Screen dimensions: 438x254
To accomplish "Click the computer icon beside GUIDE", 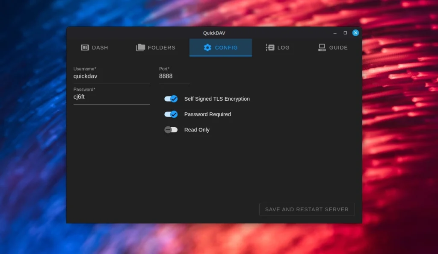I will point(322,47).
